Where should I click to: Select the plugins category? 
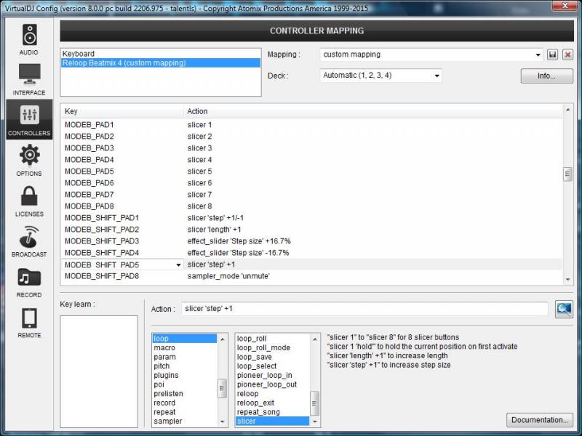click(x=185, y=375)
